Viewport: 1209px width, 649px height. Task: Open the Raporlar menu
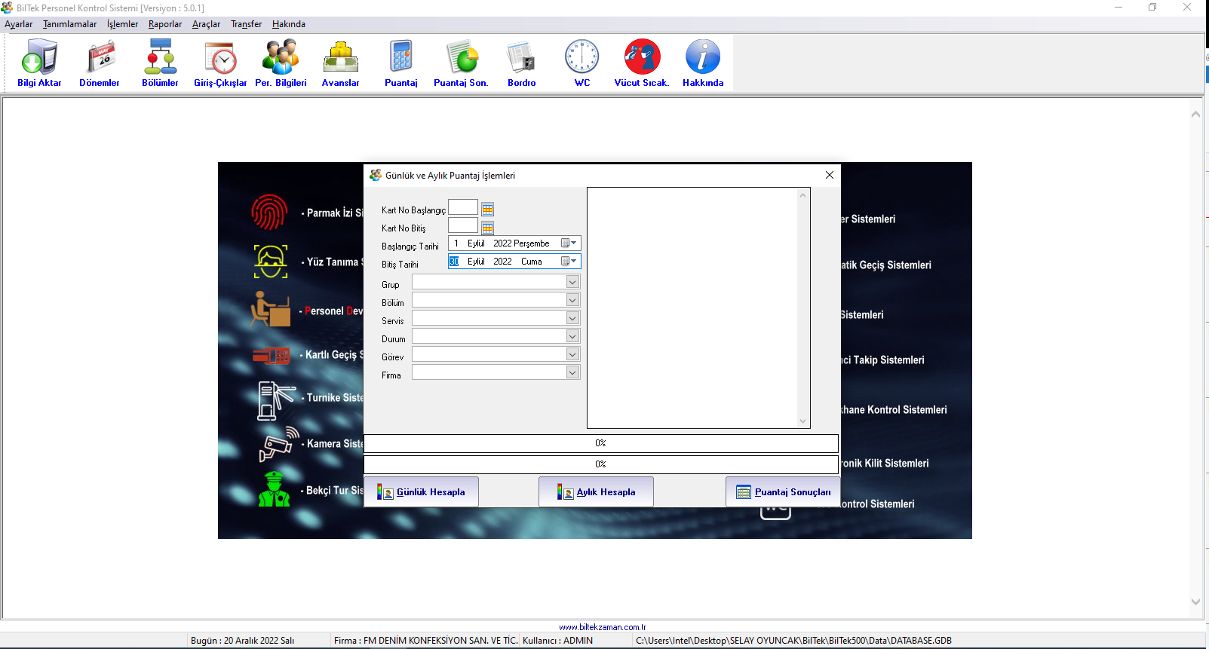165,24
